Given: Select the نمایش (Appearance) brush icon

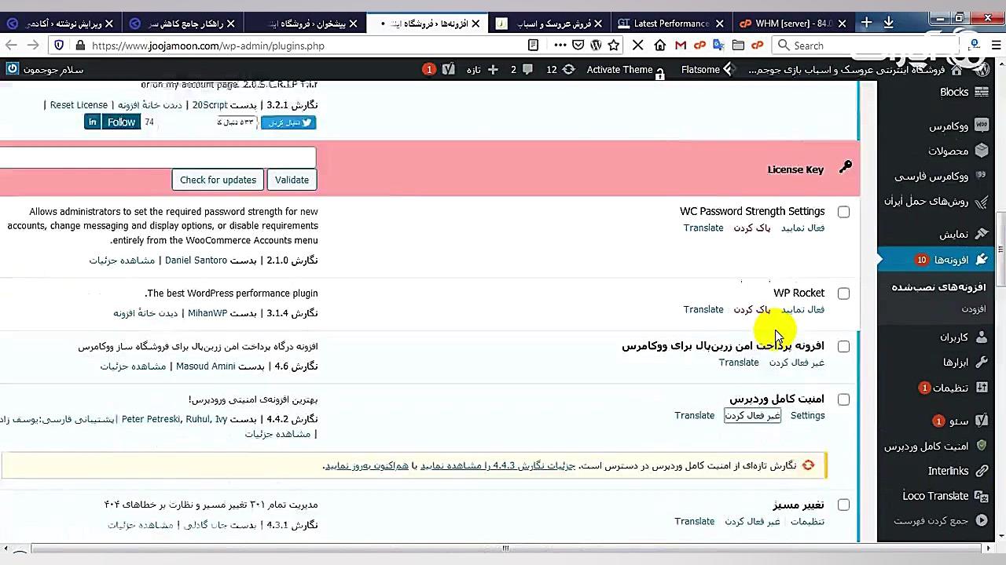Looking at the screenshot, I should tap(982, 233).
